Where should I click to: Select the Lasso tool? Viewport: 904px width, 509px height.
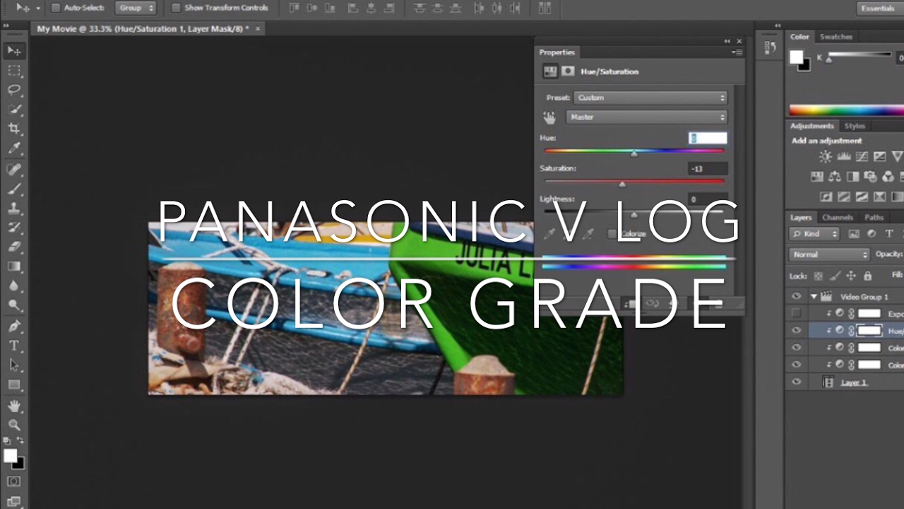(x=13, y=90)
